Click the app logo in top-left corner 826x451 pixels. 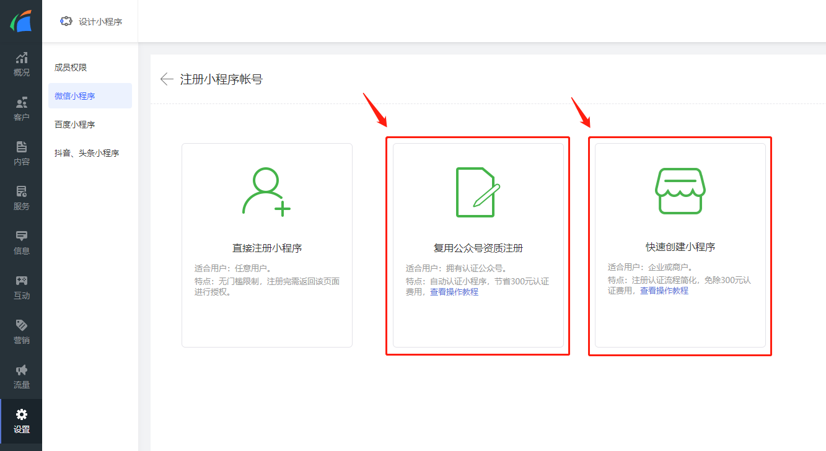pyautogui.click(x=21, y=22)
